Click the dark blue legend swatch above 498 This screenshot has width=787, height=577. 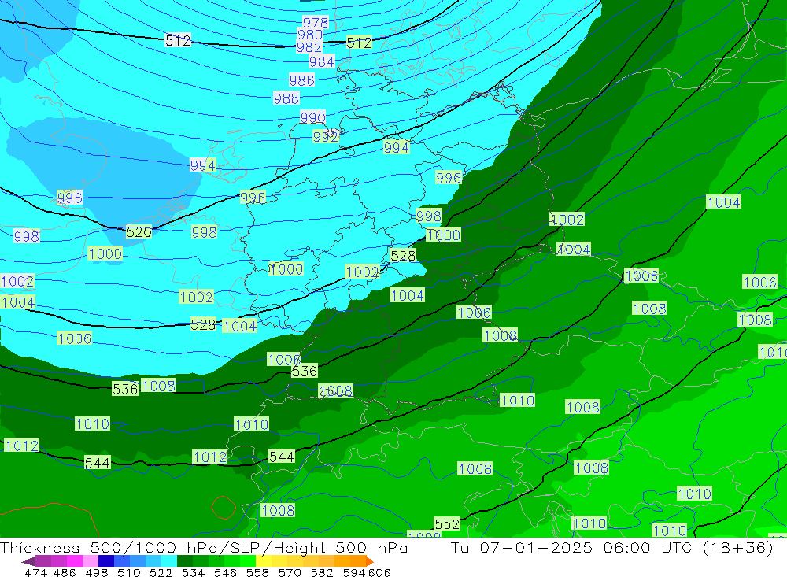[106, 560]
